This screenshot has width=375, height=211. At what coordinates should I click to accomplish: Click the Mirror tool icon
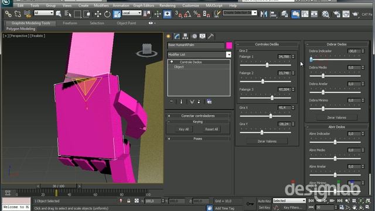coord(264,14)
